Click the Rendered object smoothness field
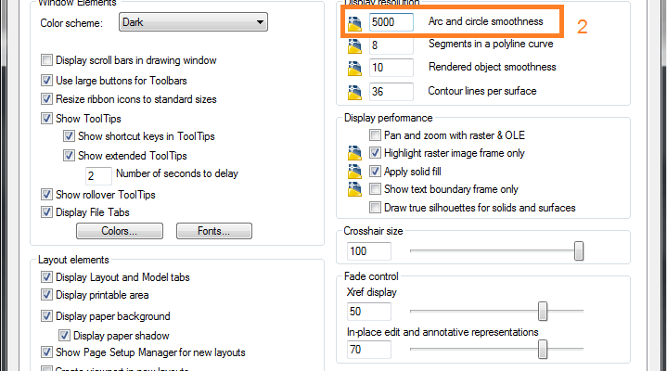 (391, 68)
